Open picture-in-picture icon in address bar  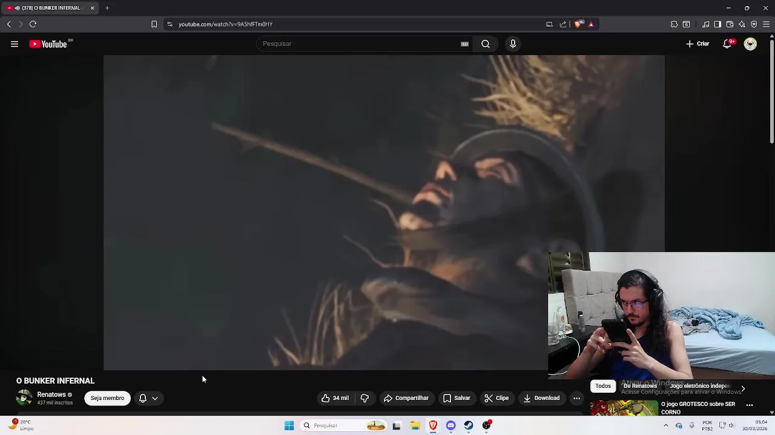coord(549,24)
